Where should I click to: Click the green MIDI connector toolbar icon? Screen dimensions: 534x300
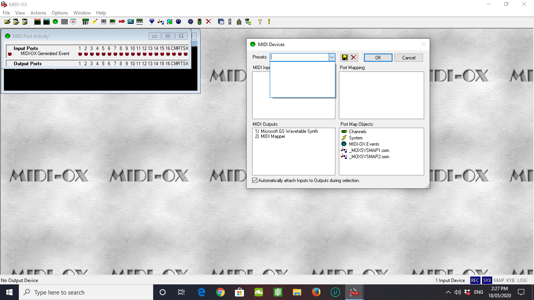[55, 22]
